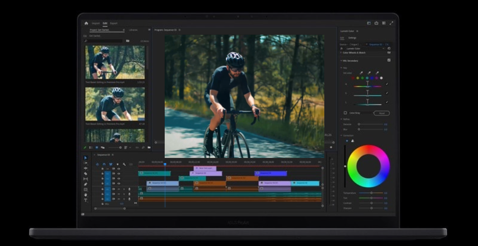Select the Type tool

(86, 200)
